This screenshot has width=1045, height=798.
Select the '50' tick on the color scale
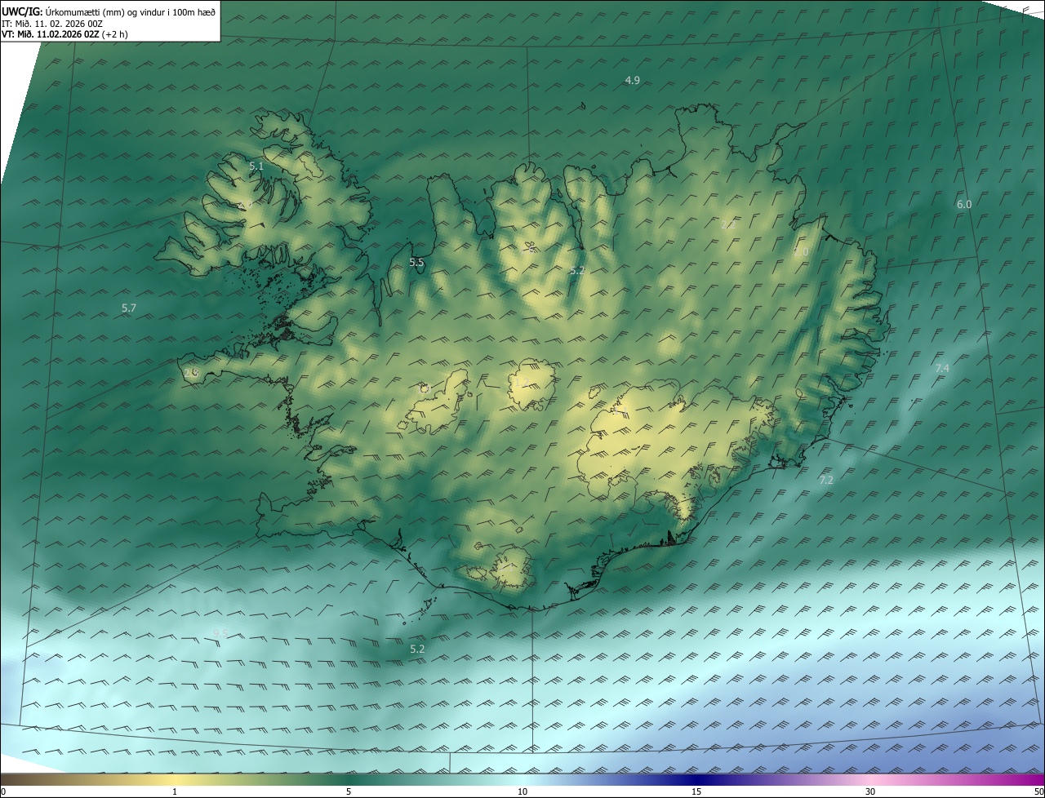pos(1038,792)
